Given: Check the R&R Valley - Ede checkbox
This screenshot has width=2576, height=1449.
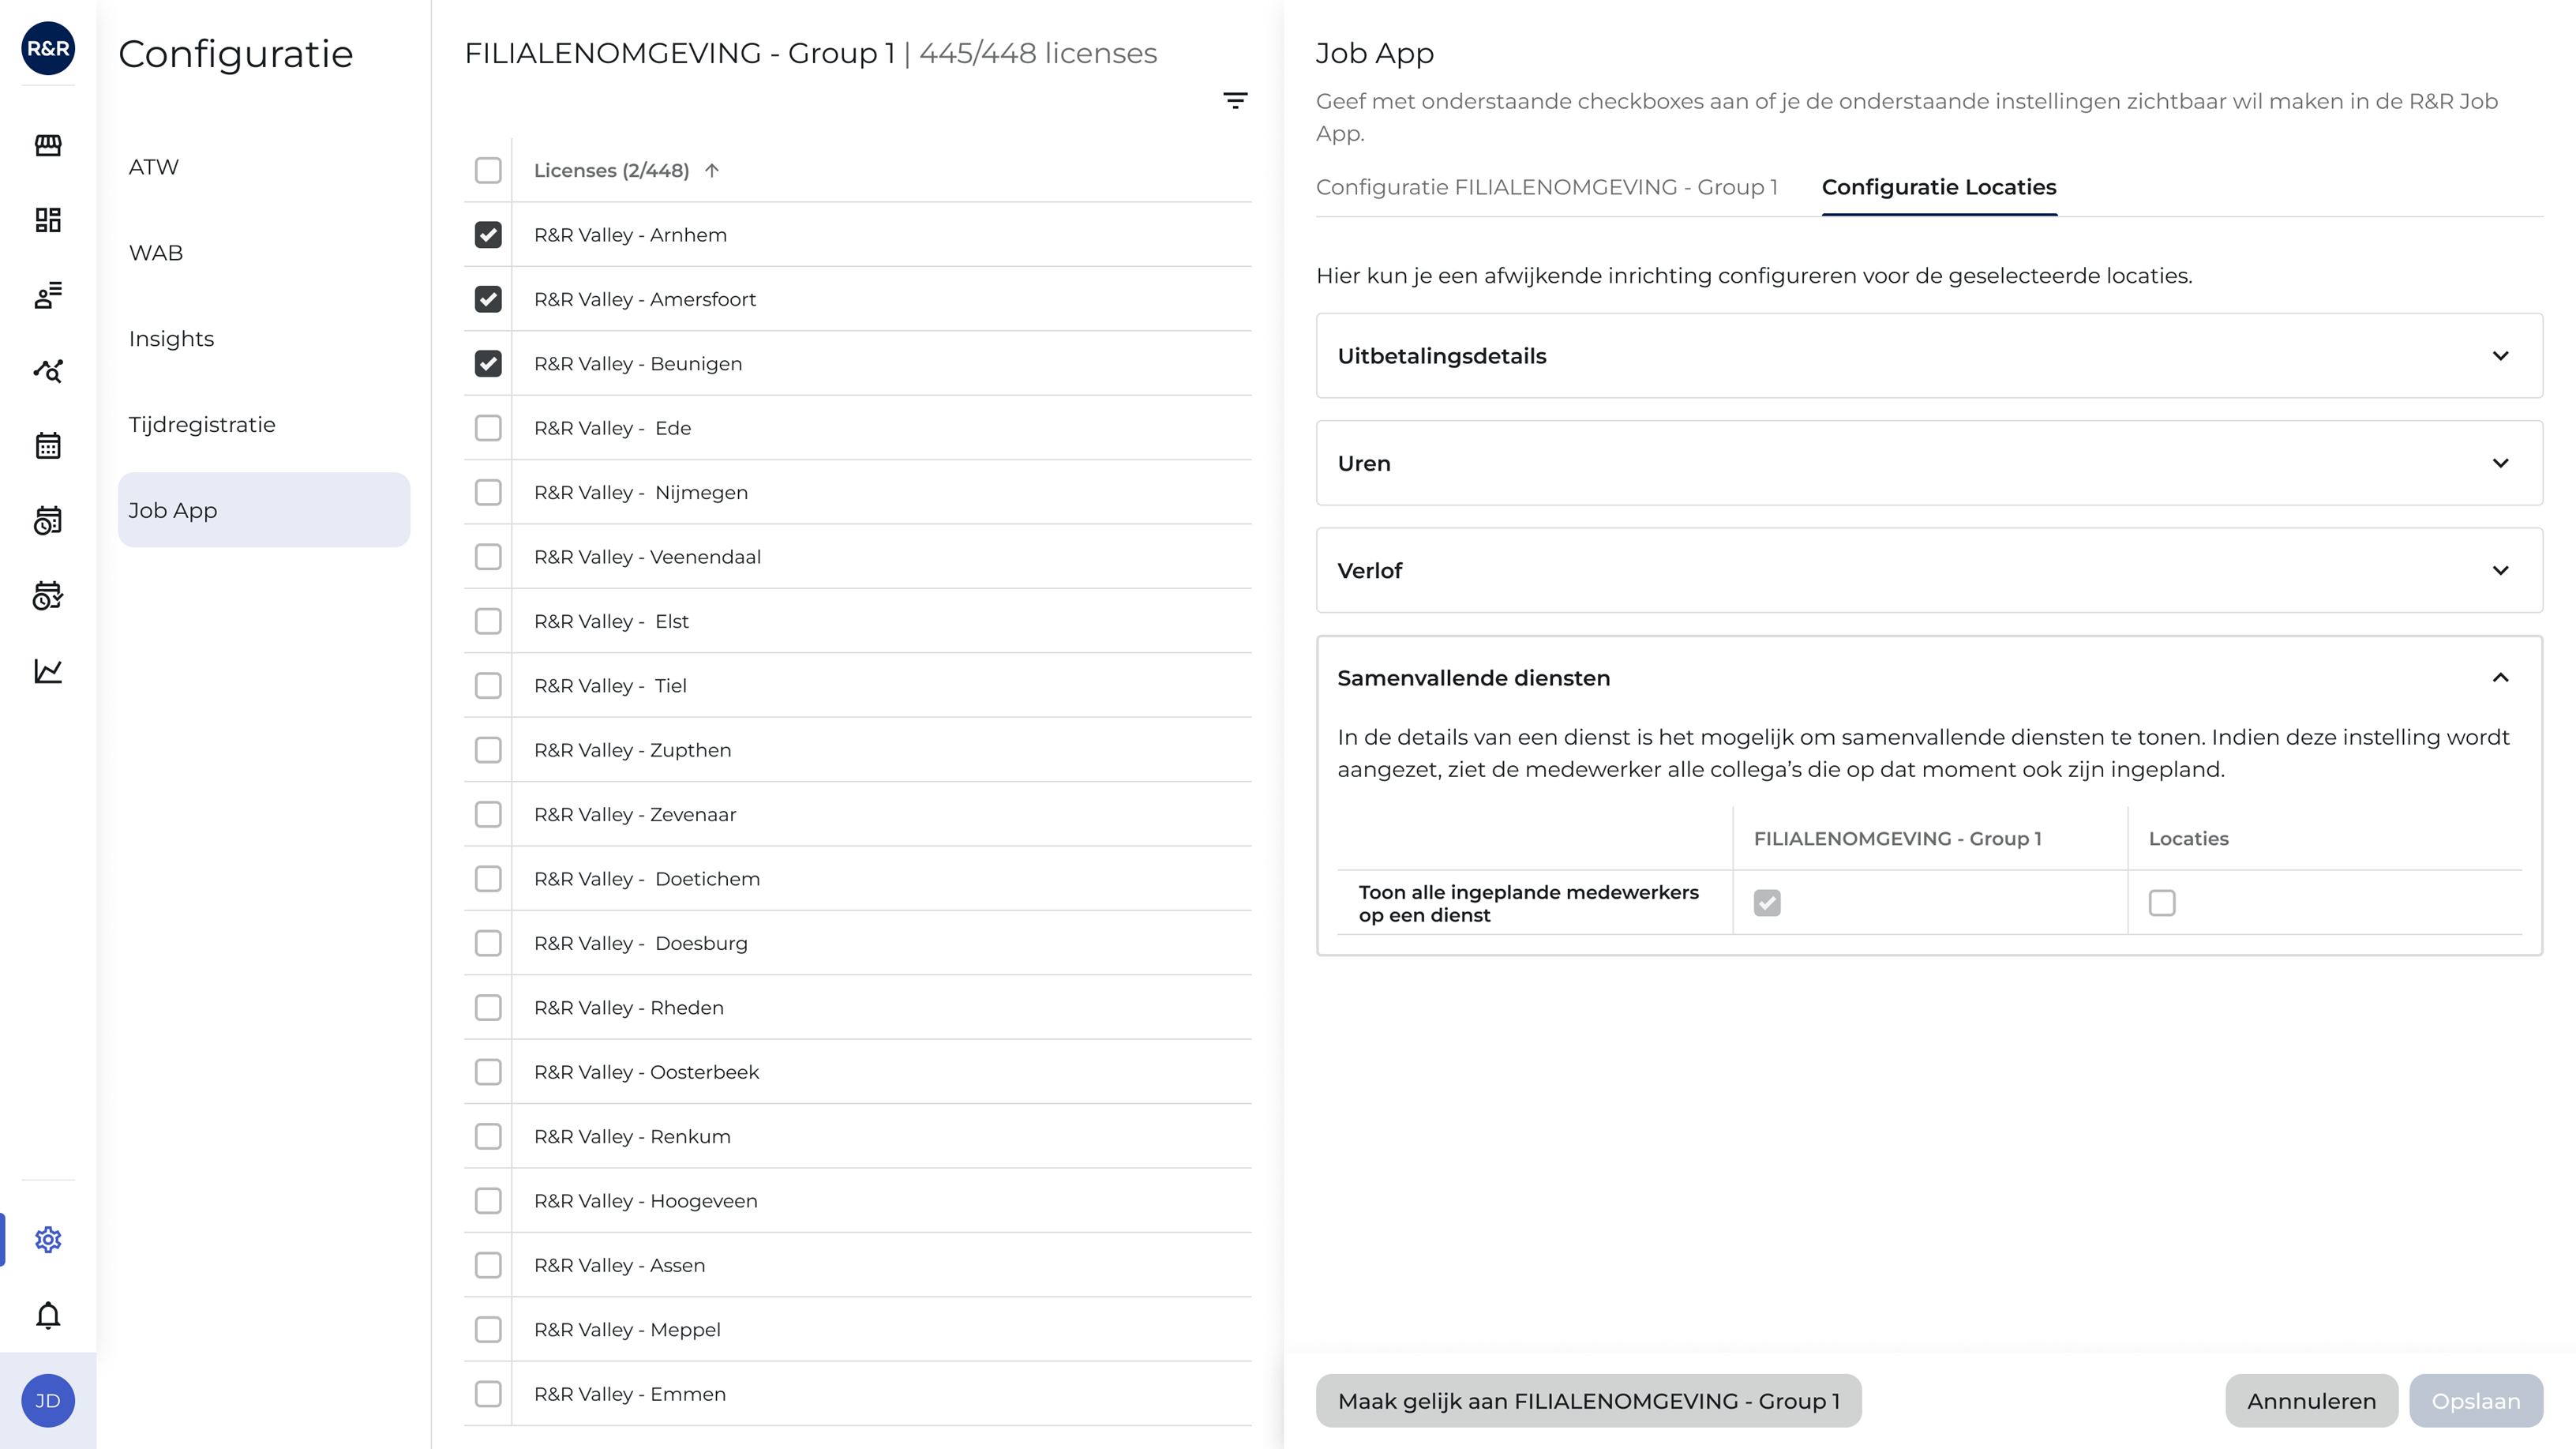Looking at the screenshot, I should point(488,428).
